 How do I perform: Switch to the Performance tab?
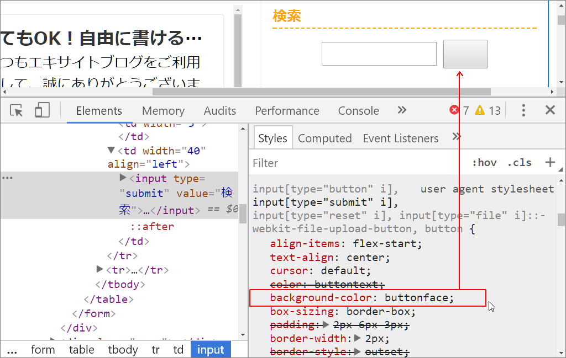click(x=287, y=110)
